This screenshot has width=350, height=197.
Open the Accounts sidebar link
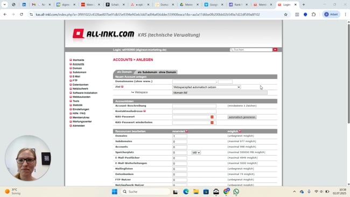[78, 64]
